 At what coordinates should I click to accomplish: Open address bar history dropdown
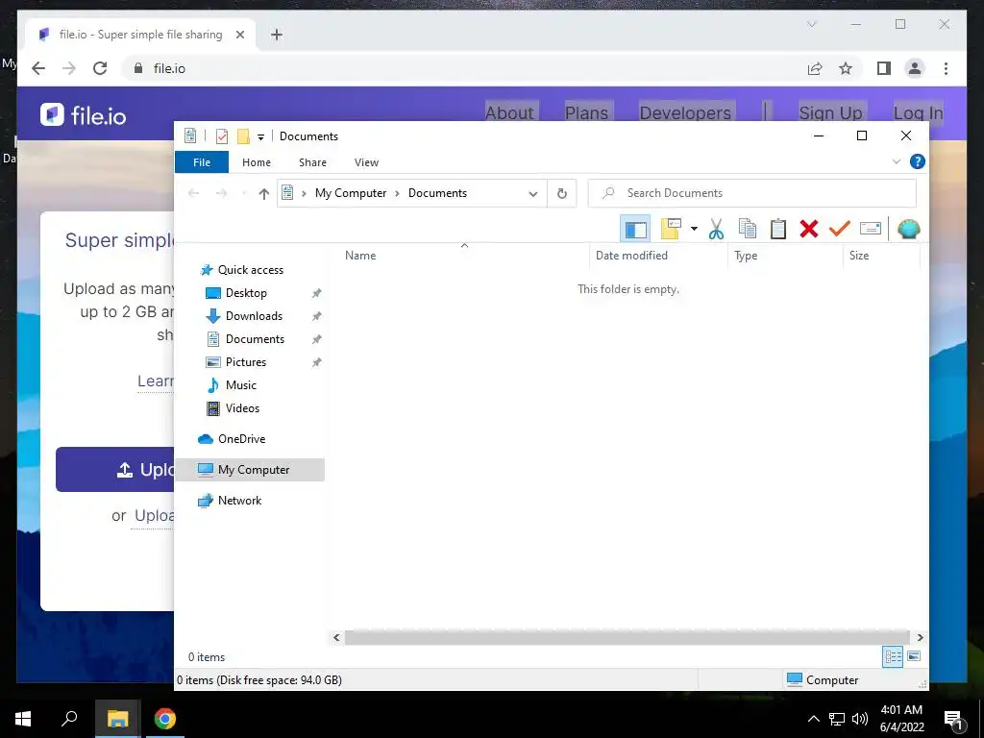click(532, 194)
